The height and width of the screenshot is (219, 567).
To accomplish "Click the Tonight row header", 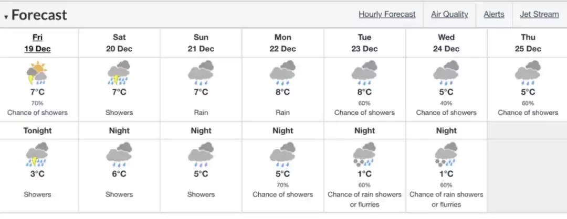I will tap(37, 130).
